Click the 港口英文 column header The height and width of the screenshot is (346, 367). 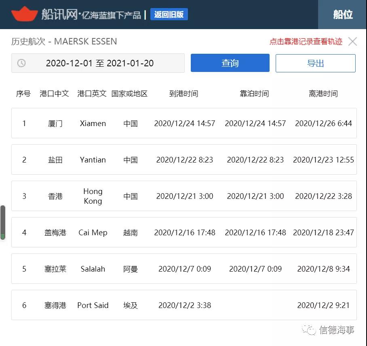(x=91, y=93)
